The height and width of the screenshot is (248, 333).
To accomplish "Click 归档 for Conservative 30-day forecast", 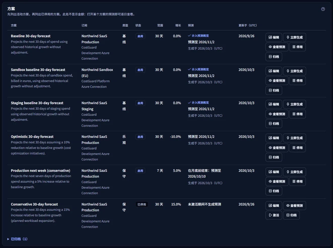I will (291, 215).
